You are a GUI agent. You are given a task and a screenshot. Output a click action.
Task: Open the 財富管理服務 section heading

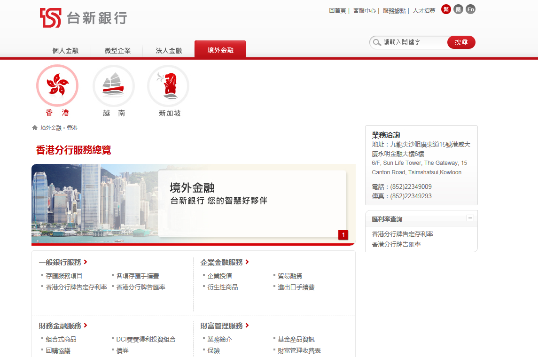[x=222, y=326]
